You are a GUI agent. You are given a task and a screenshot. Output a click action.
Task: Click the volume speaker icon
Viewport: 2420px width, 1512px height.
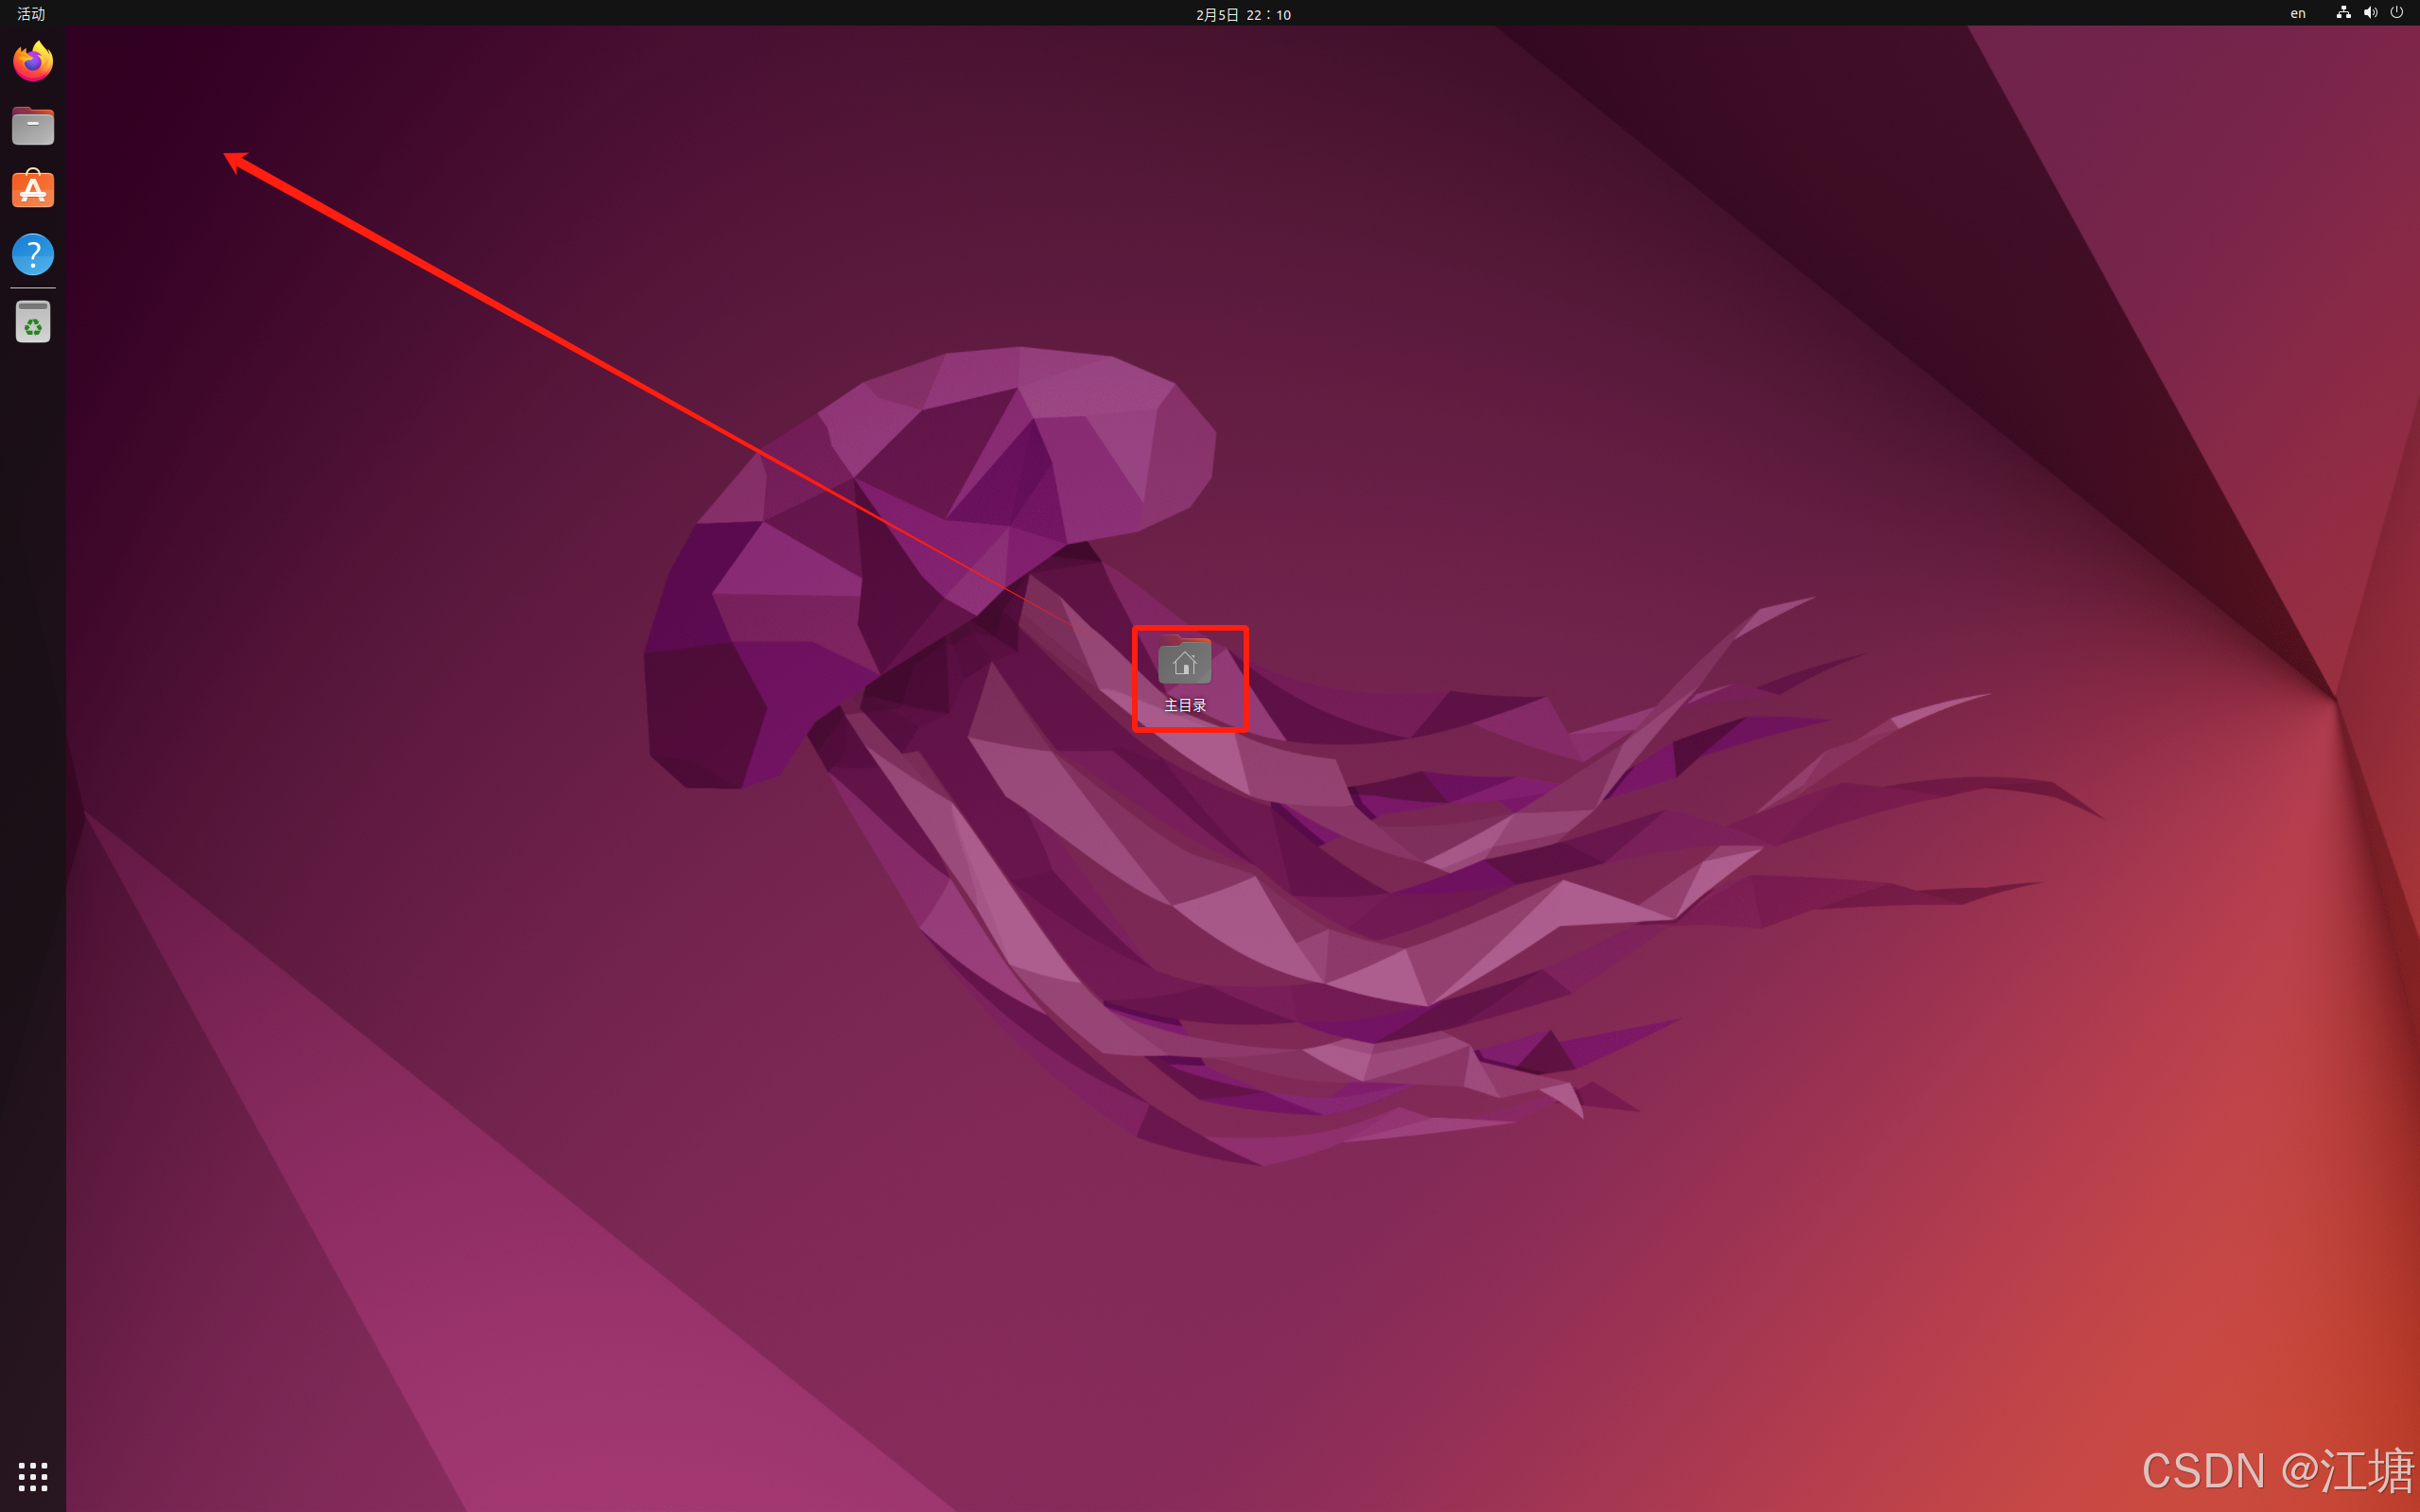[2370, 13]
